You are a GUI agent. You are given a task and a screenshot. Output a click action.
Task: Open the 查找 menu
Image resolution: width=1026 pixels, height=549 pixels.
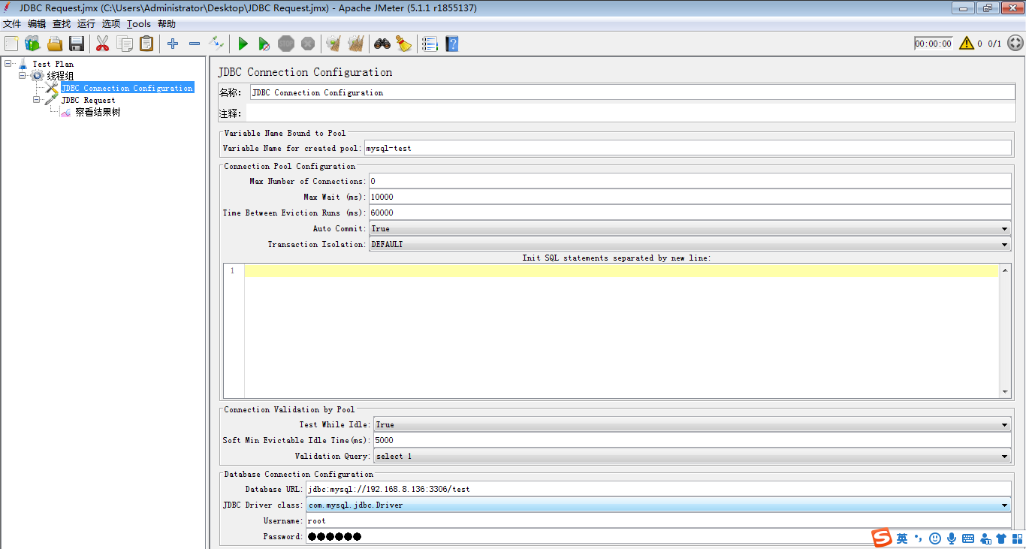coord(62,24)
